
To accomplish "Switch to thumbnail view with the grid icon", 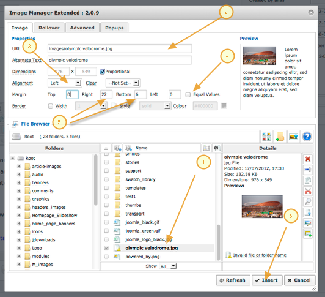I will click(266, 137).
